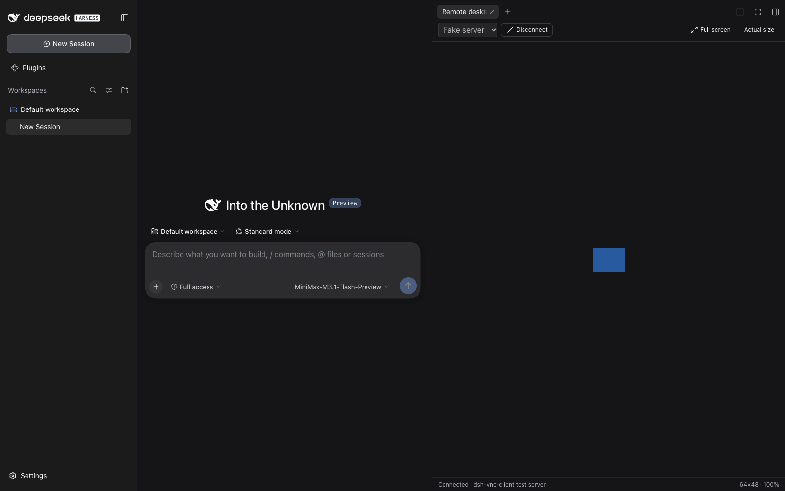Close the Remote desktop tab
The height and width of the screenshot is (491, 785).
tap(492, 12)
